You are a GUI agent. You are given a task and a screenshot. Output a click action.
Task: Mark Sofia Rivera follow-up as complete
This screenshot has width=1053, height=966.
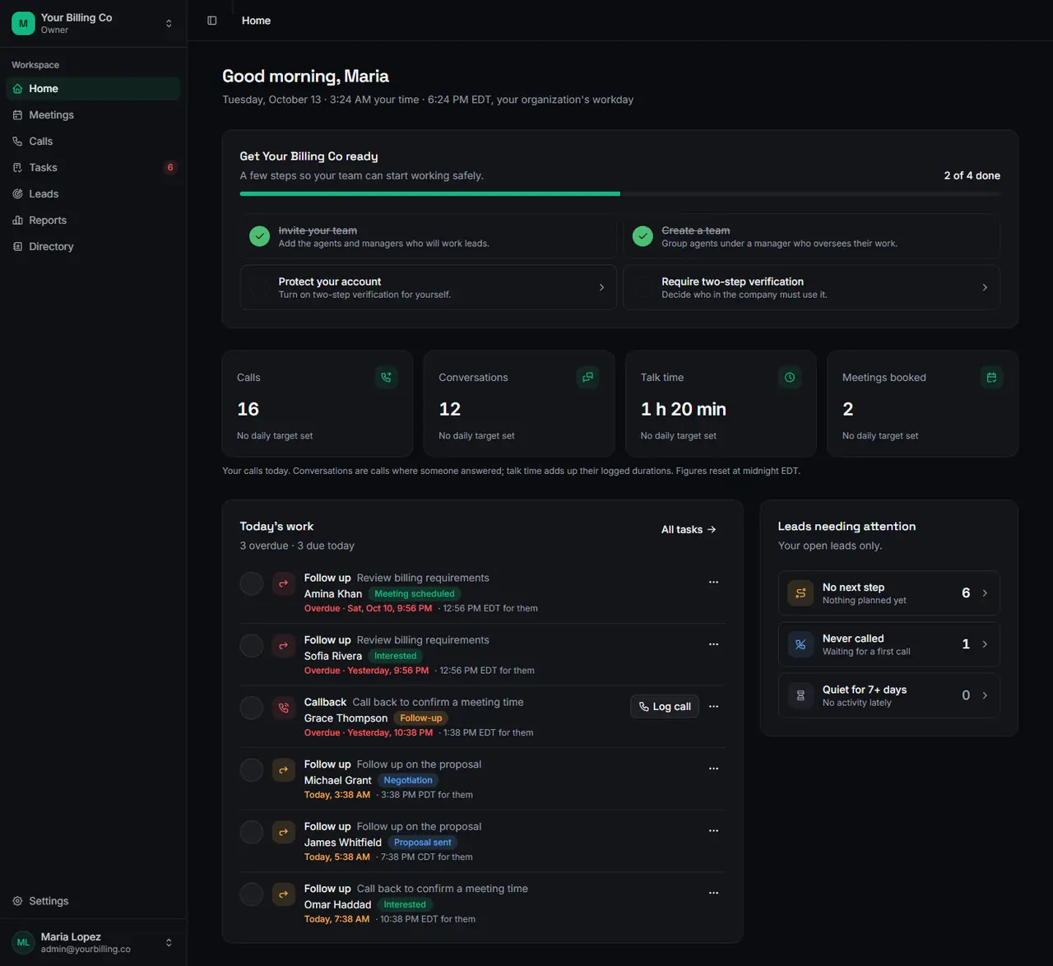pyautogui.click(x=252, y=646)
